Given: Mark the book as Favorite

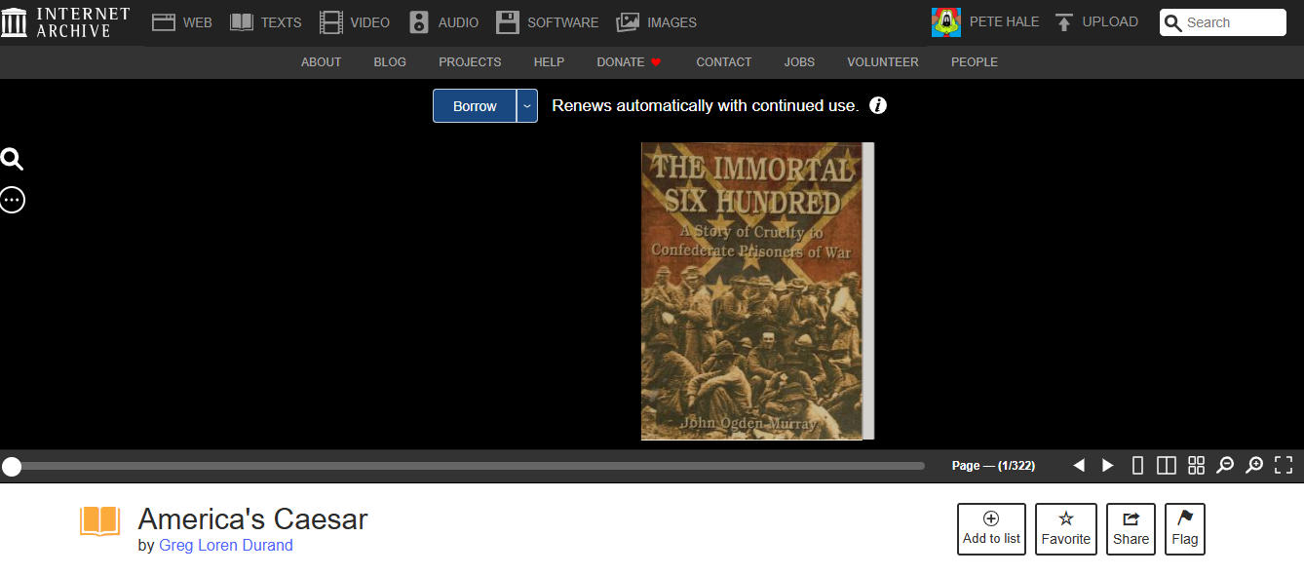Looking at the screenshot, I should coord(1066,529).
